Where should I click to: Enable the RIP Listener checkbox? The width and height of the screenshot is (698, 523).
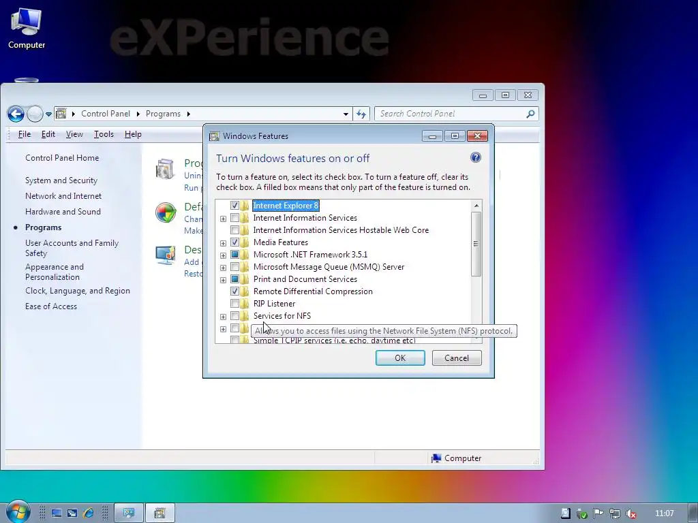click(x=234, y=303)
